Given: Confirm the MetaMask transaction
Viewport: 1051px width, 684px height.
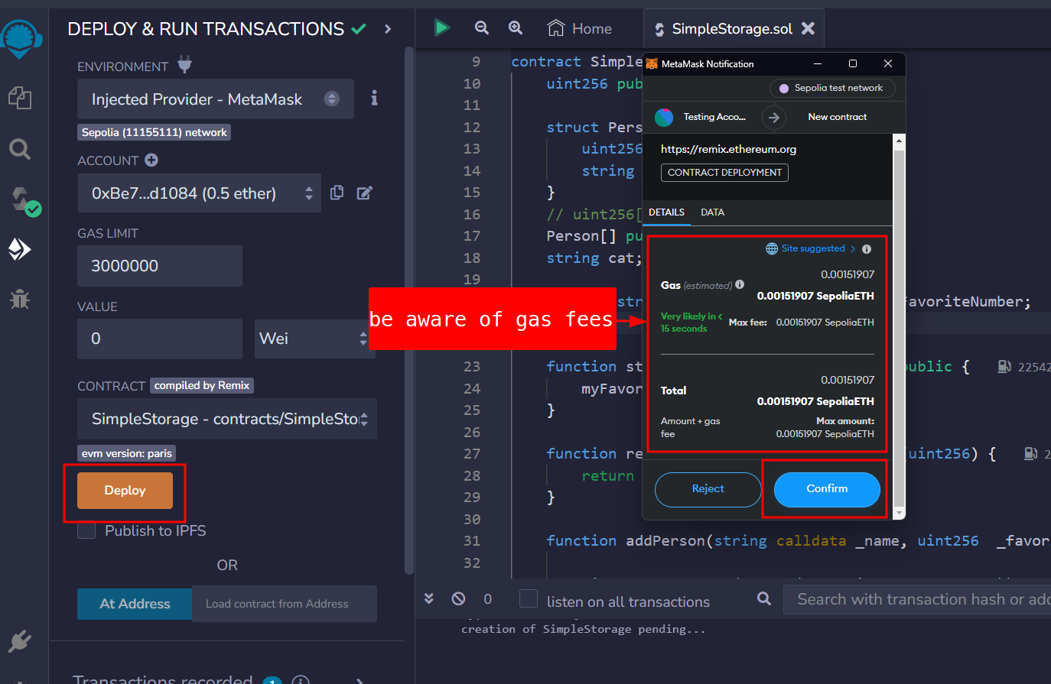Looking at the screenshot, I should pos(827,489).
